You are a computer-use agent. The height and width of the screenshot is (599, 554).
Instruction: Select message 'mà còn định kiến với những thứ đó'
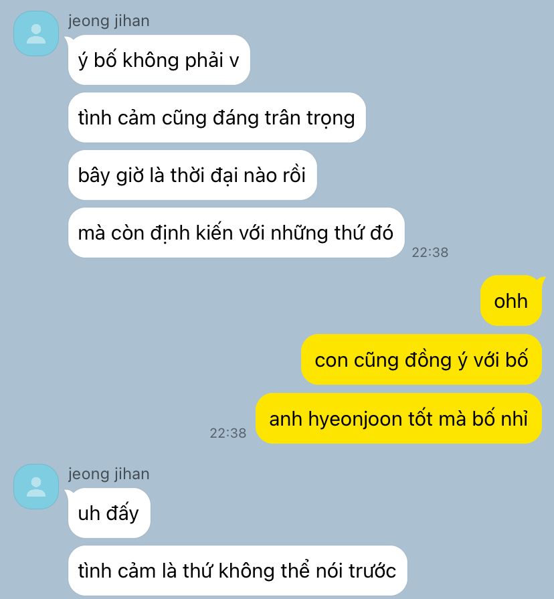pyautogui.click(x=236, y=233)
